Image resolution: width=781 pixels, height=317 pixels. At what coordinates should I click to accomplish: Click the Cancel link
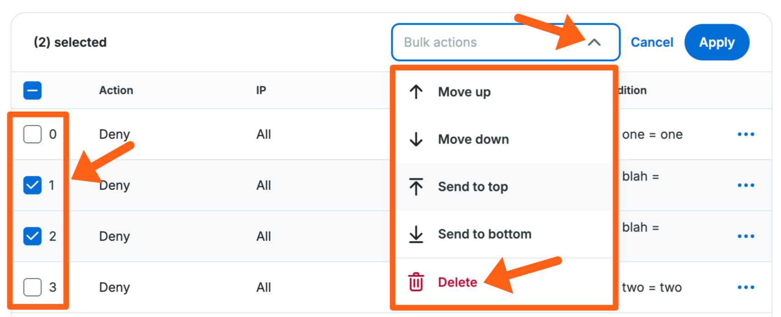tap(652, 42)
